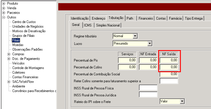Select the Geral sub-tab

coord(76,25)
